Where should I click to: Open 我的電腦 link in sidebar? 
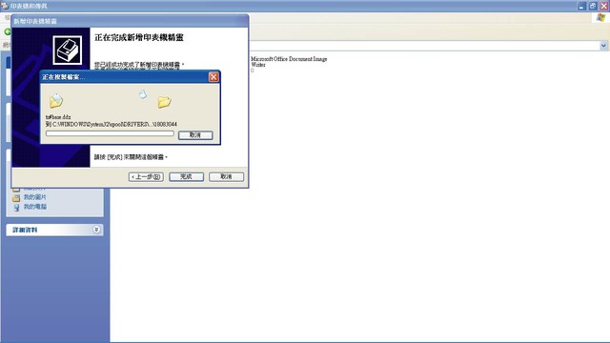35,207
